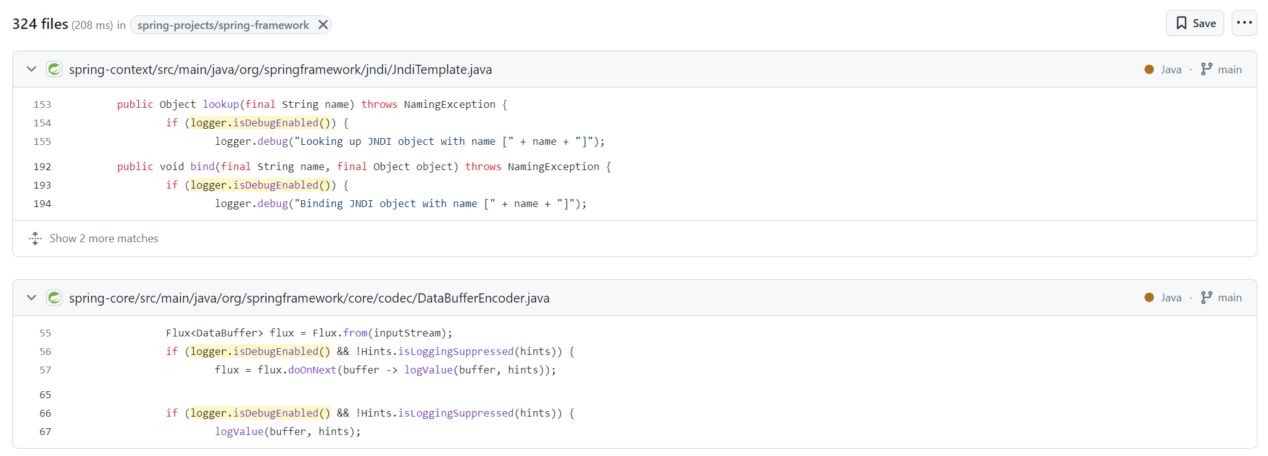Open the DataBufferEncoder.java file path link

tap(309, 298)
